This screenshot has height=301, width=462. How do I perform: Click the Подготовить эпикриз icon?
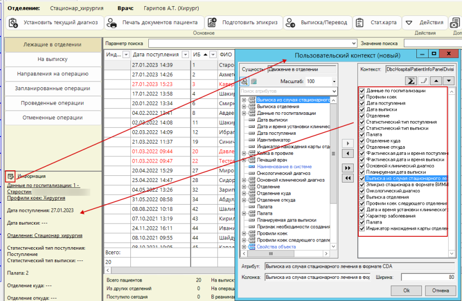[212, 23]
